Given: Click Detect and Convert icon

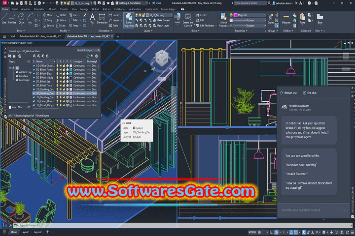Looking at the screenshot, I should (188, 20).
